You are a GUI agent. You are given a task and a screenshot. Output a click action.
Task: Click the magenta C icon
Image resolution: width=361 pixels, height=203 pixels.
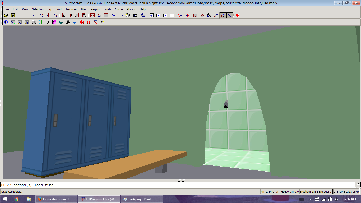[x=54, y=22]
